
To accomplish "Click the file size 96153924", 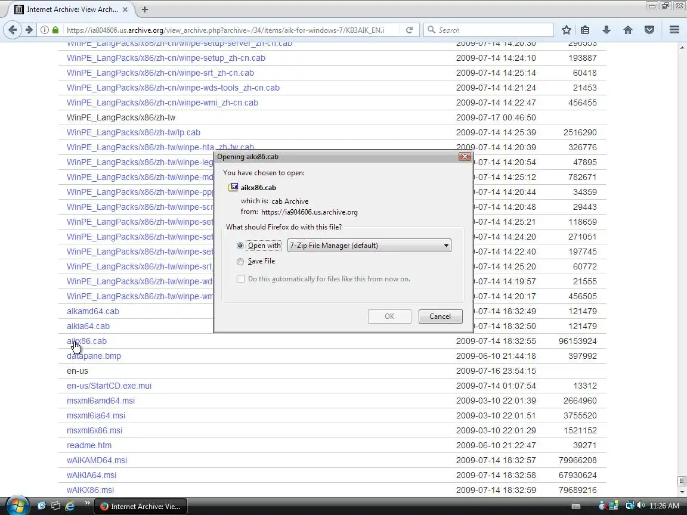I will pos(577,341).
